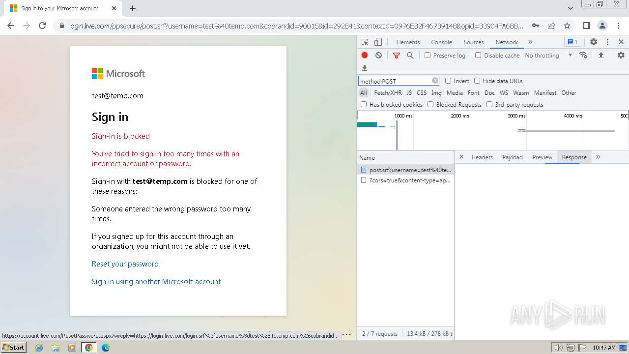The width and height of the screenshot is (629, 354).
Task: Toggle Chrome side panel
Action: click(x=586, y=26)
